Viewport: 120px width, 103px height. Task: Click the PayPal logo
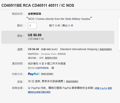[x=33, y=74]
